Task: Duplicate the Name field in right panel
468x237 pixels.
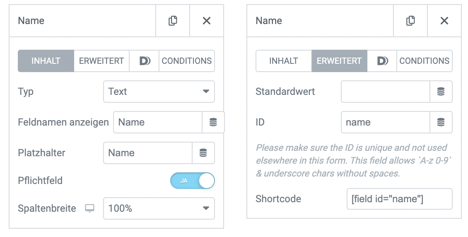Action: [x=410, y=21]
